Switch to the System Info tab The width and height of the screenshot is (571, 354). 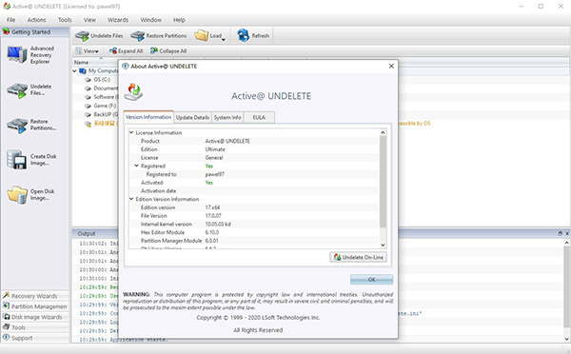click(x=227, y=117)
